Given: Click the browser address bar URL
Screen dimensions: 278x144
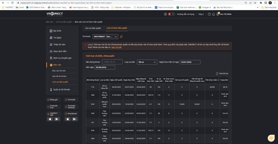Looking at the screenshot, I should click(66, 3).
